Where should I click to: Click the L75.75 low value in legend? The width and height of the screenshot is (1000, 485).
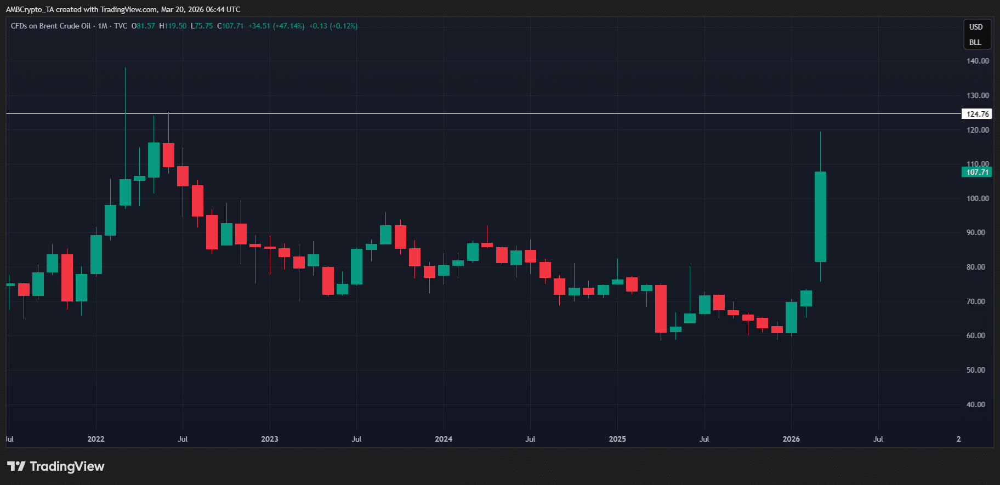[x=202, y=26]
